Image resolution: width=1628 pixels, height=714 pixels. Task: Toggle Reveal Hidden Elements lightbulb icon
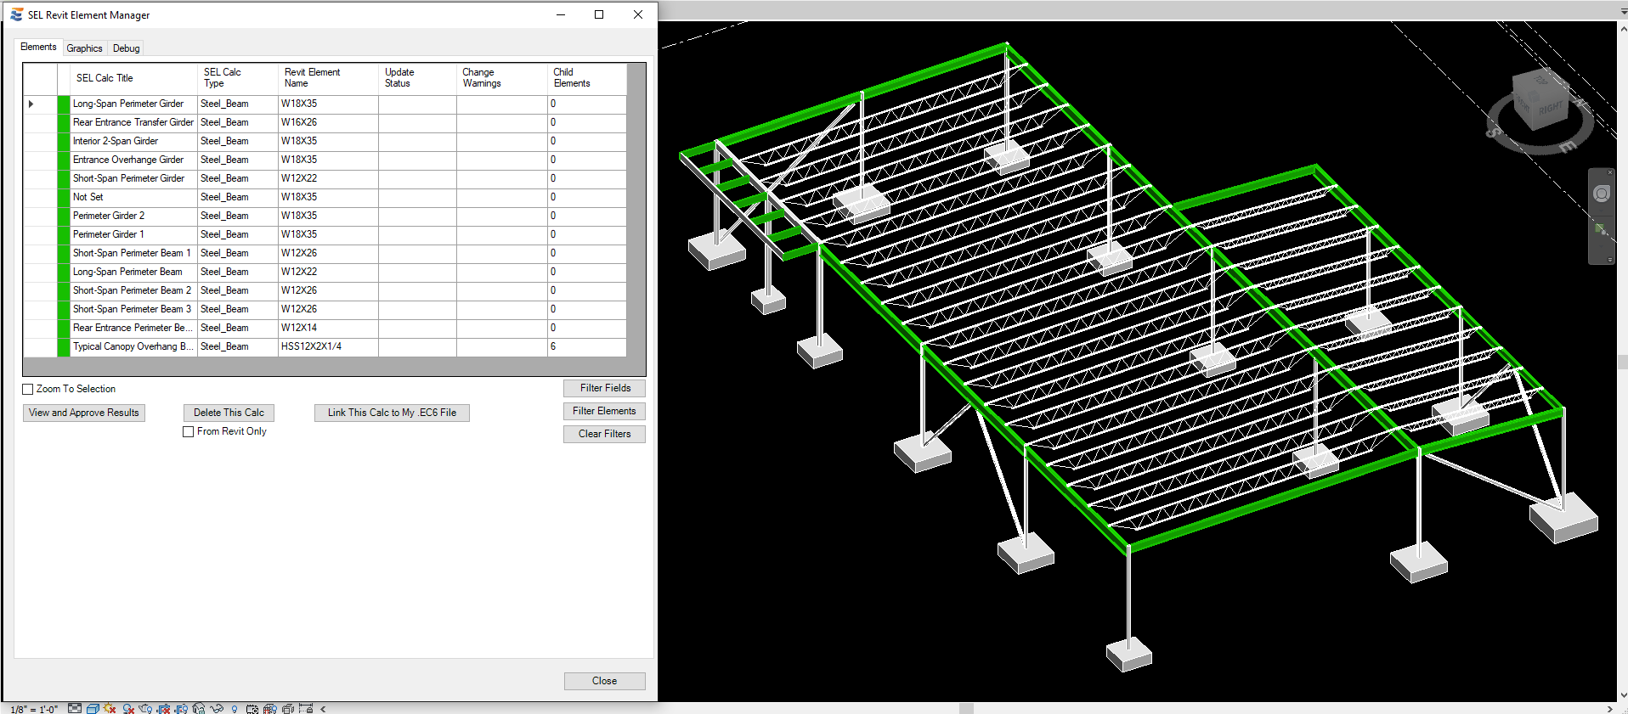[235, 708]
